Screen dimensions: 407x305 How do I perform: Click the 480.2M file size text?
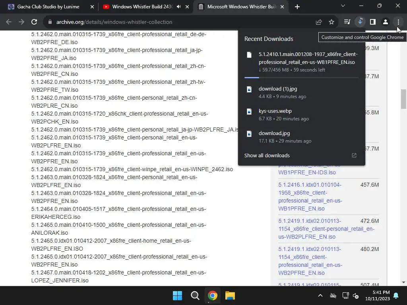tap(369, 249)
